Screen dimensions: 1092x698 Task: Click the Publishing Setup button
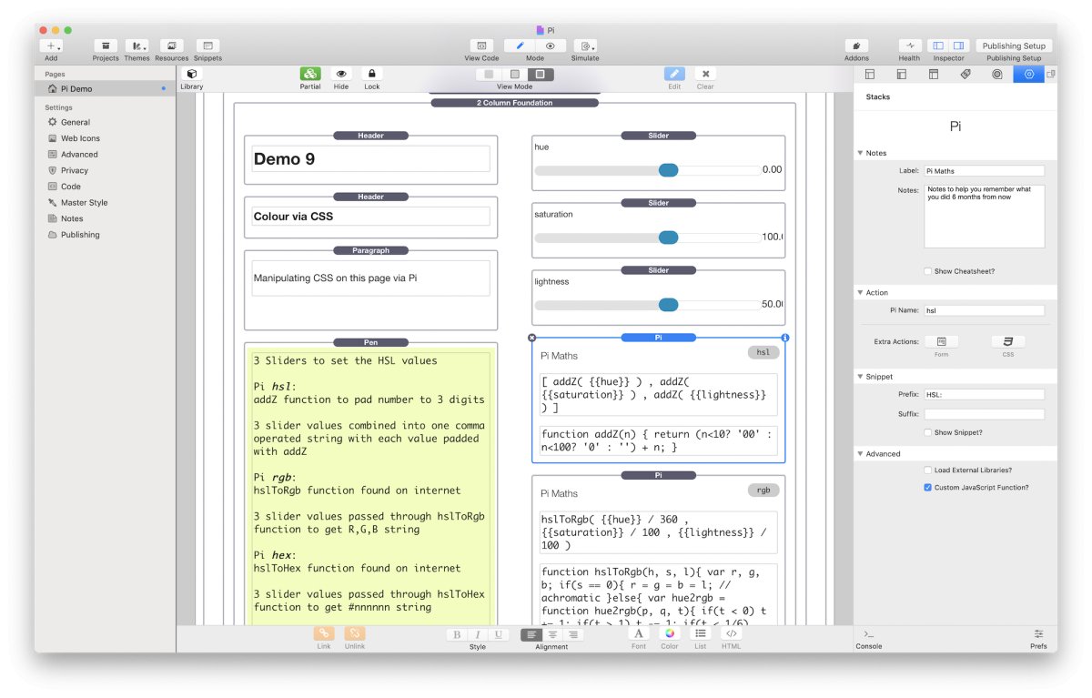[x=1014, y=46]
